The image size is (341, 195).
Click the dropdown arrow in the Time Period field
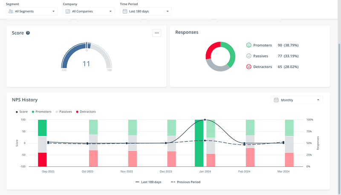(x=168, y=11)
